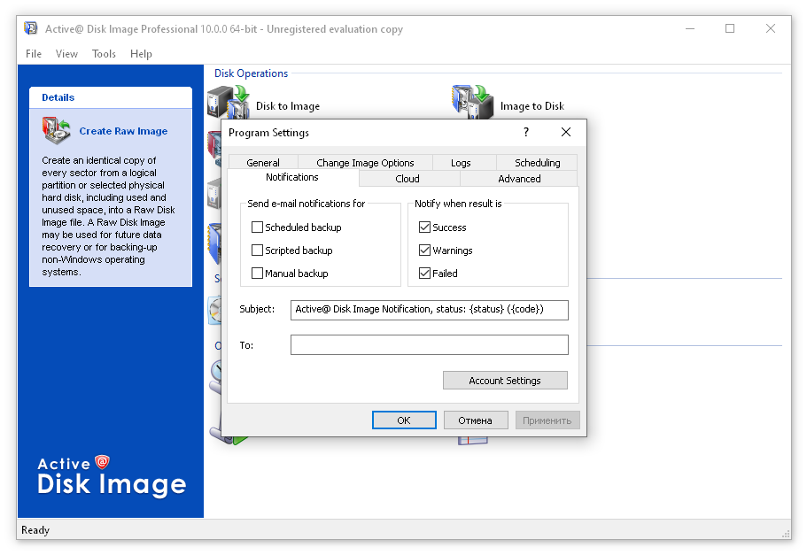Screen dimensions: 807x555
Task: Click the Details panel header
Action: pos(111,97)
